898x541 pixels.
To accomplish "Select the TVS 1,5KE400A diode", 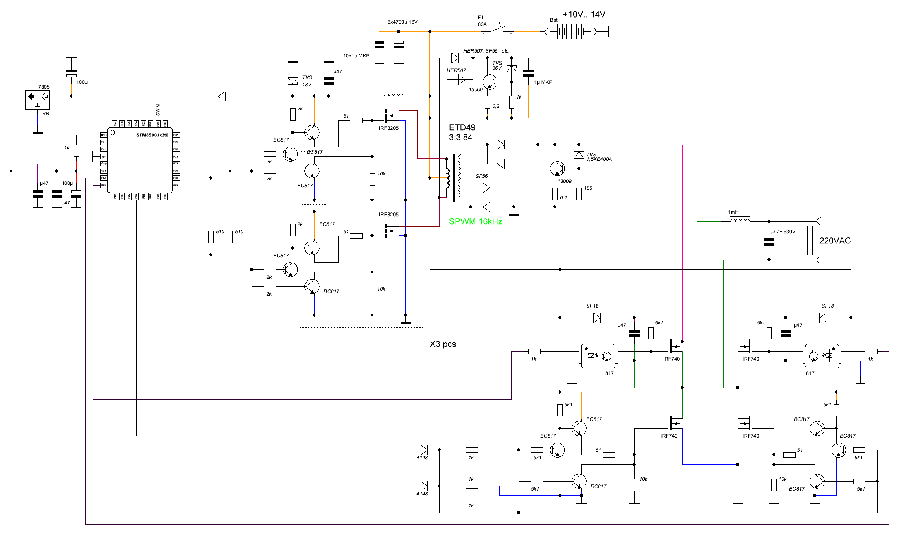I will click(x=579, y=155).
